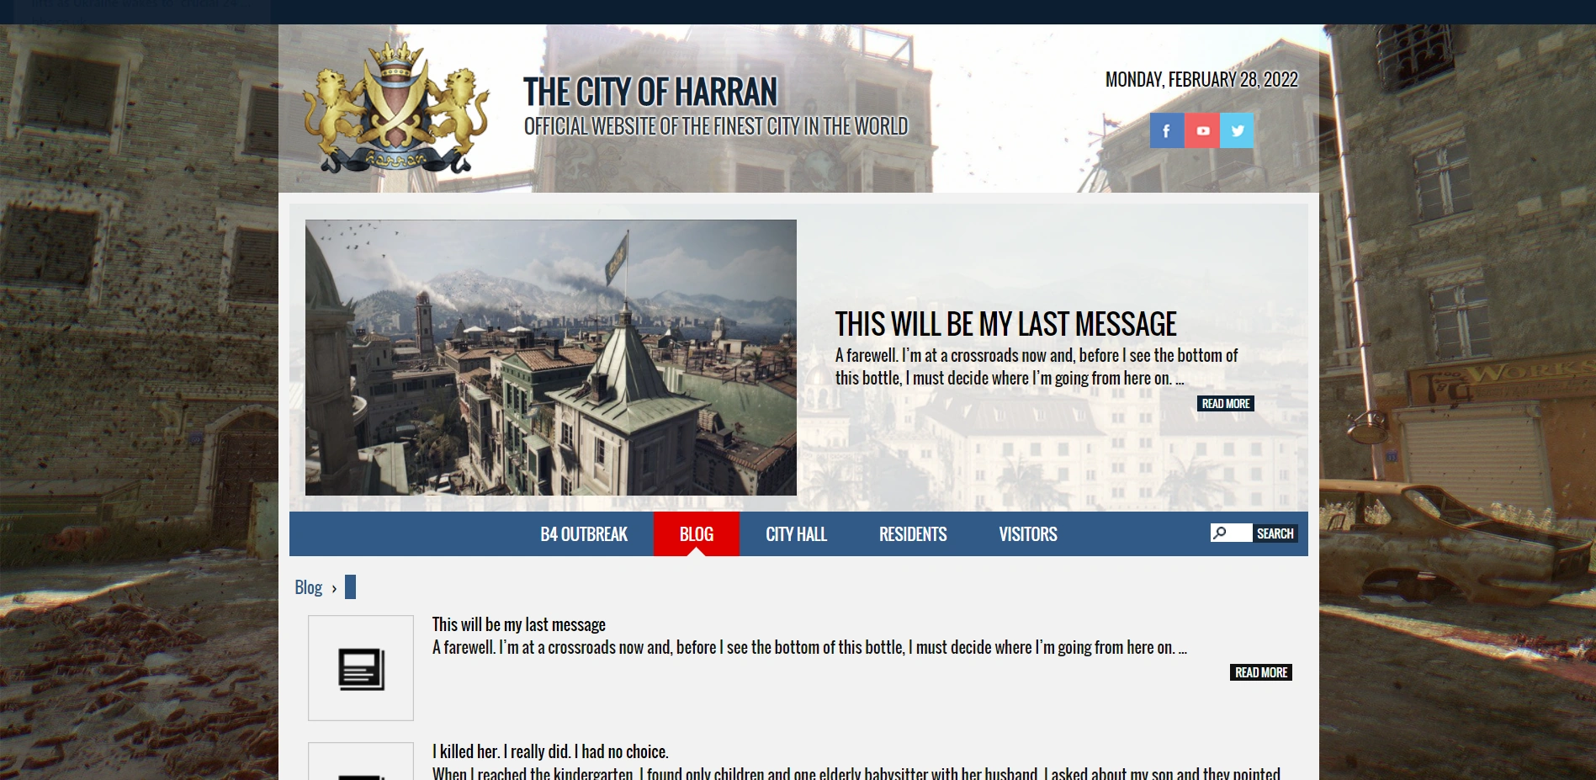Open the B4 Outbreak menu item

pyautogui.click(x=584, y=534)
